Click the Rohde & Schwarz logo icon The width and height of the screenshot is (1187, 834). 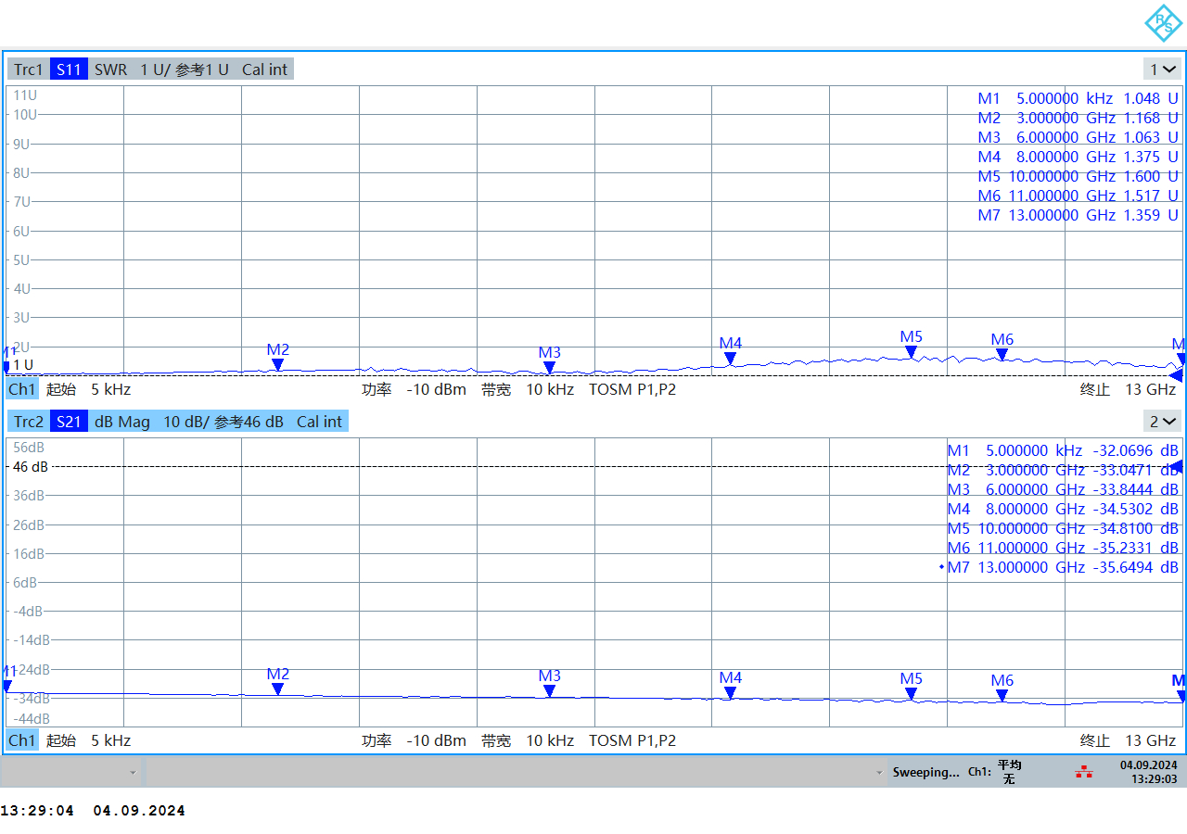(1162, 23)
